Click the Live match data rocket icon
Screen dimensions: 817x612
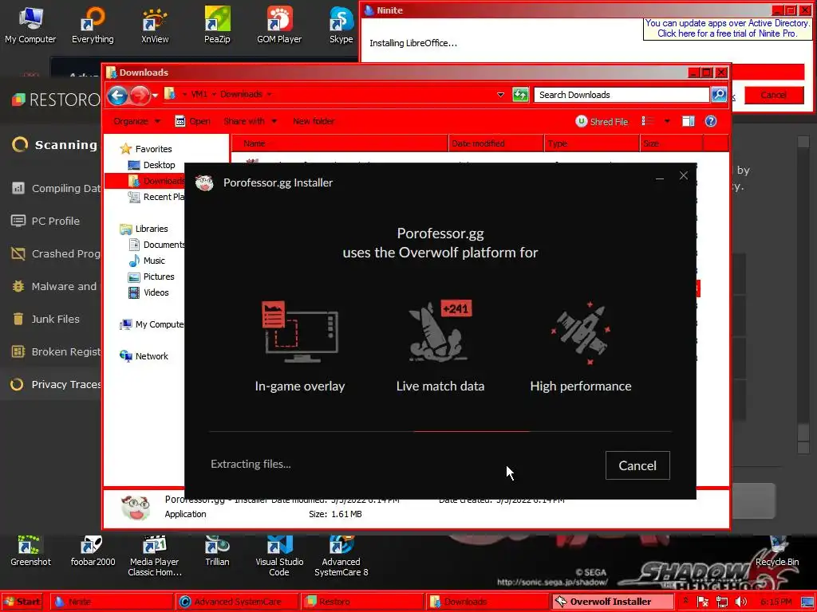point(440,331)
